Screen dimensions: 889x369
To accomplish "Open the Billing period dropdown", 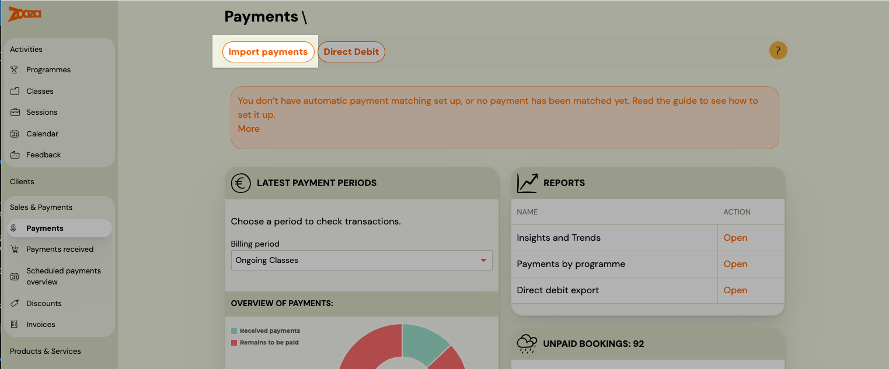I will (361, 260).
